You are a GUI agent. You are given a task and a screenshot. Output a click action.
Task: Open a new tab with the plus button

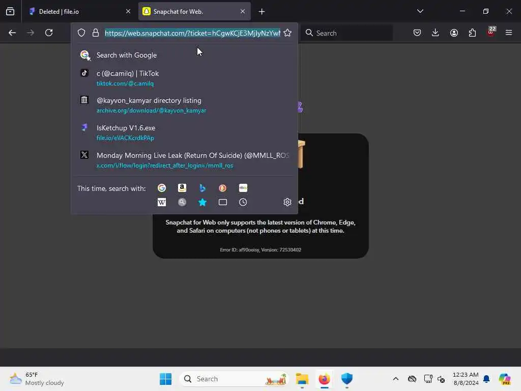262,12
